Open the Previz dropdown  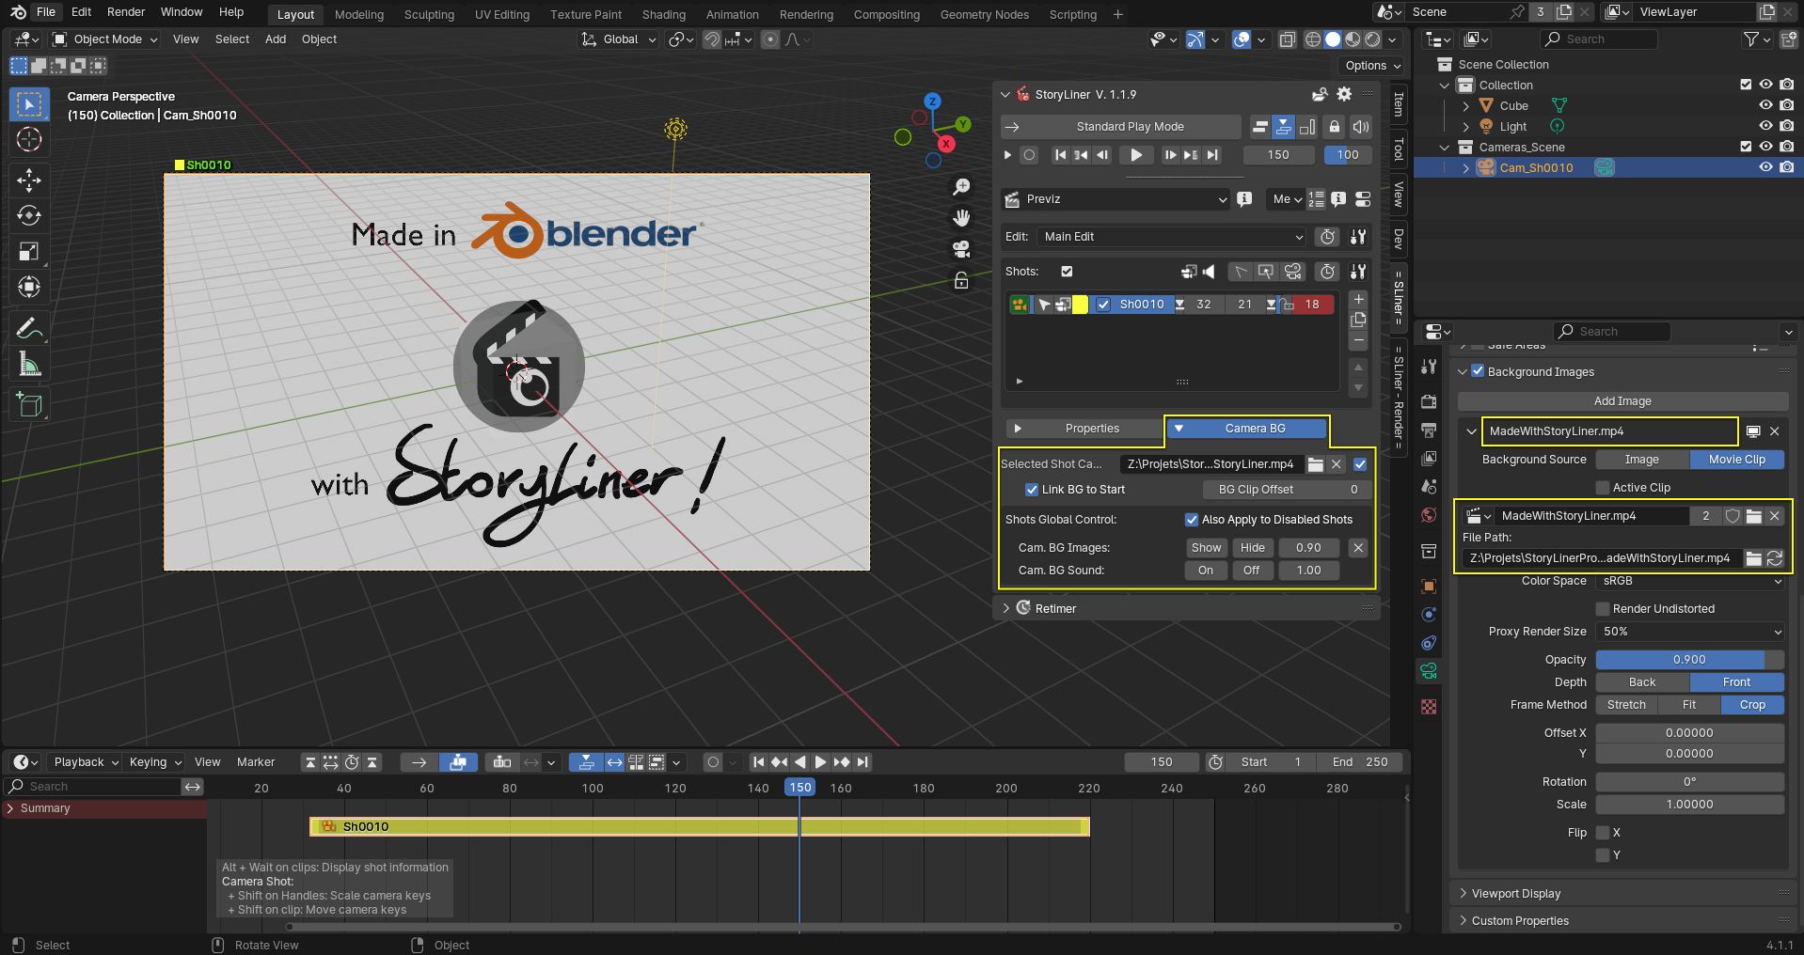point(1116,199)
